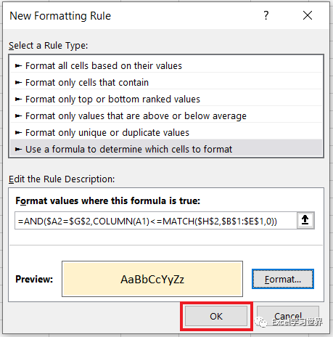Cancel the new formatting rule
The width and height of the screenshot is (333, 337).
[x=288, y=316]
